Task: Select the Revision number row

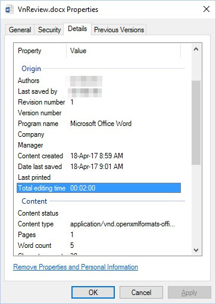Action: point(99,102)
